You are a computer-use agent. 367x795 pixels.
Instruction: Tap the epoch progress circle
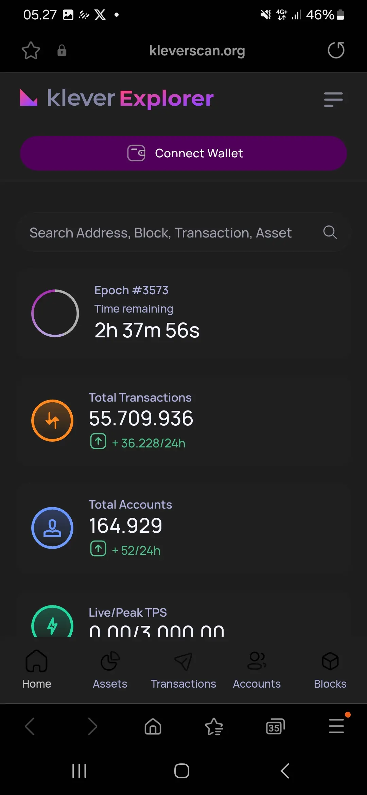click(55, 313)
